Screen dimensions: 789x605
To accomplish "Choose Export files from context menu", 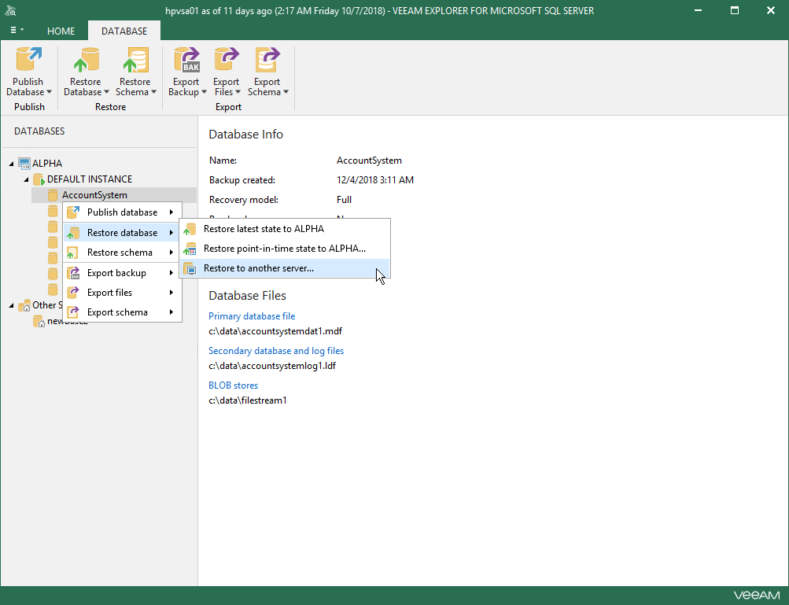I will (122, 293).
